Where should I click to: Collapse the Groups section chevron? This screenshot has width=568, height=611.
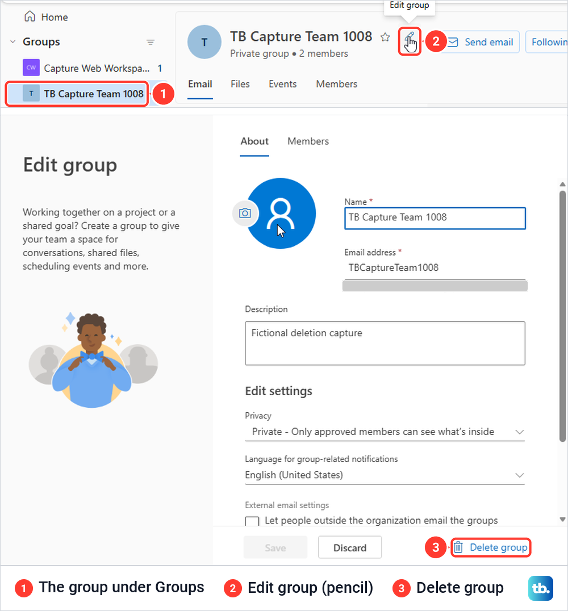[x=13, y=41]
